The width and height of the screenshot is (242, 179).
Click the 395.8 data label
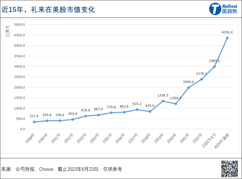coord(47,115)
